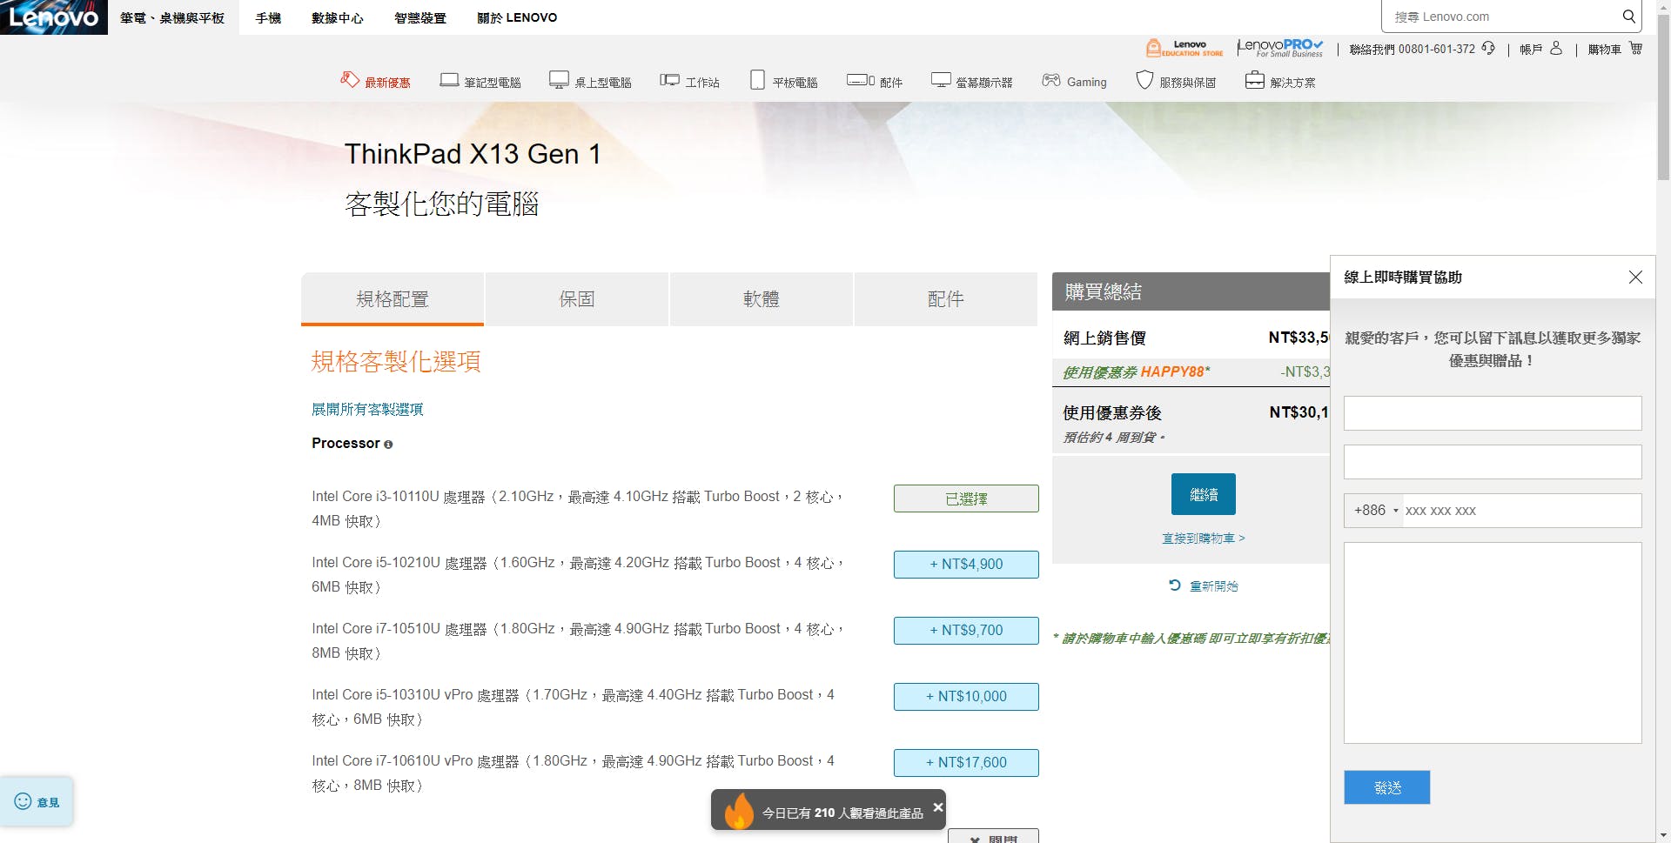
Task: Switch to the 保固 tab
Action: coord(577,299)
